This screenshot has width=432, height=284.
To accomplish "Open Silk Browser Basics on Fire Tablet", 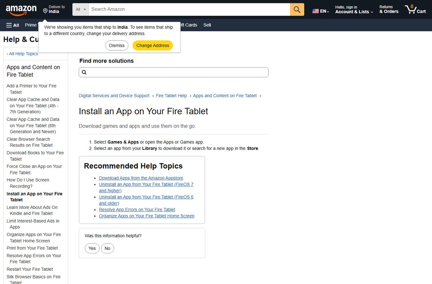I will [33, 280].
